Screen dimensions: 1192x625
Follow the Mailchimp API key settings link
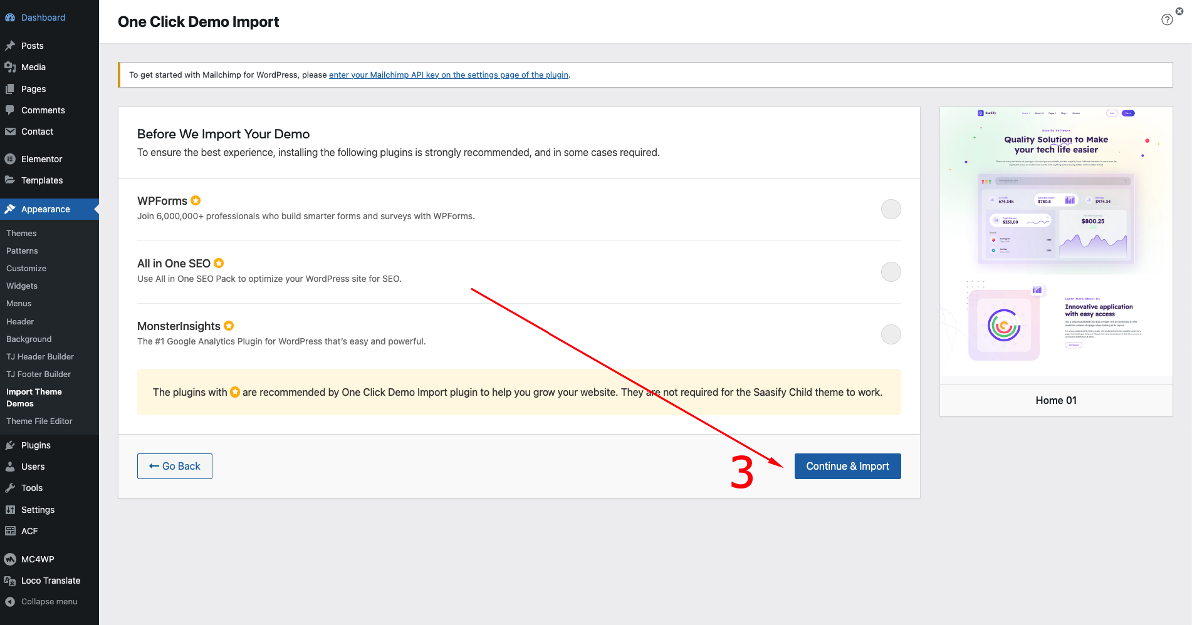click(x=449, y=75)
